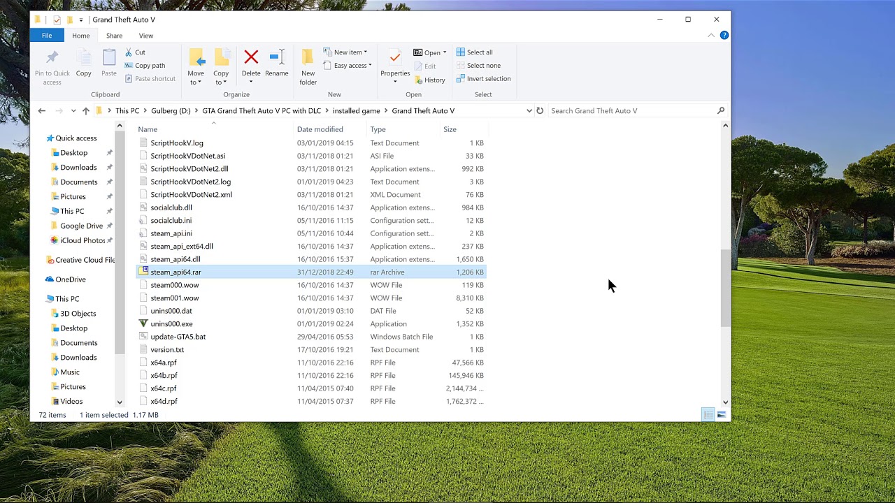This screenshot has height=503, width=895.
Task: Sort by the Name column header
Action: click(x=148, y=129)
